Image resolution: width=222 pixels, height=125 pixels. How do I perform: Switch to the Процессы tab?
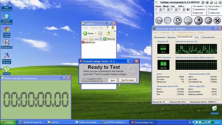pos(171,37)
